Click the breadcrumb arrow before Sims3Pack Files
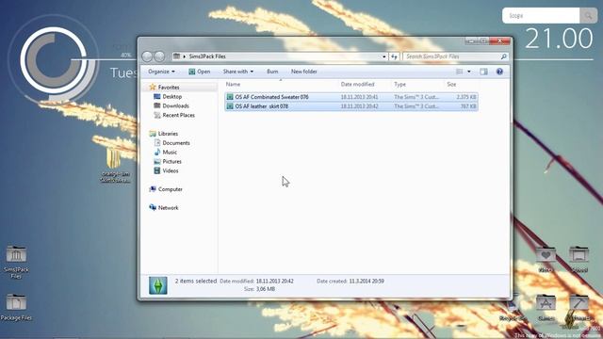Screen dimensions: 603x339 click(x=185, y=56)
